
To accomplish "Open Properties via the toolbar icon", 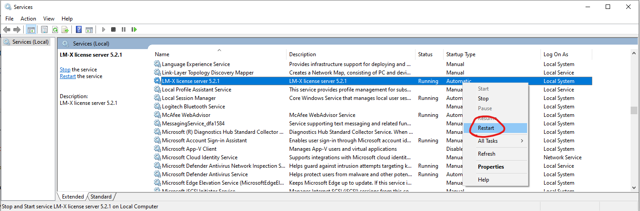I will tap(44, 29).
